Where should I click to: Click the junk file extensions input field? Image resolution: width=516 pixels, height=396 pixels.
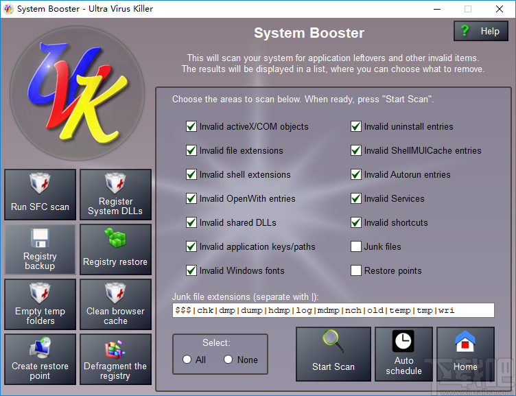333,310
